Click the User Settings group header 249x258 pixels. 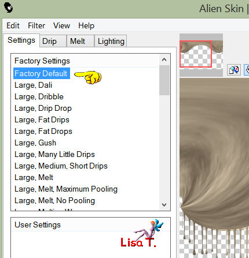point(38,225)
